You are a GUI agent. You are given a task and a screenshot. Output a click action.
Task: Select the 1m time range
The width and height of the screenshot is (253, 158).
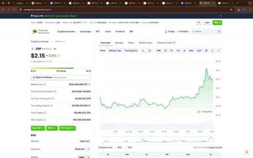[x=172, y=51]
